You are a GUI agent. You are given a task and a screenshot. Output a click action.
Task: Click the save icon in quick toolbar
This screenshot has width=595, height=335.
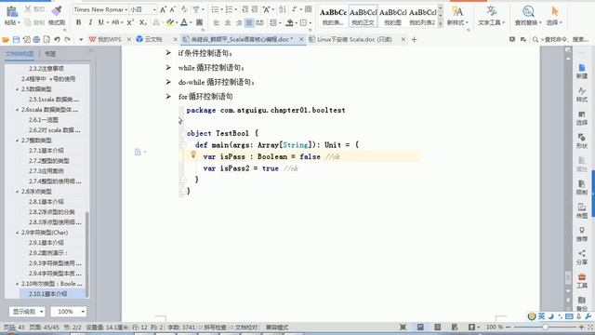pos(16,39)
